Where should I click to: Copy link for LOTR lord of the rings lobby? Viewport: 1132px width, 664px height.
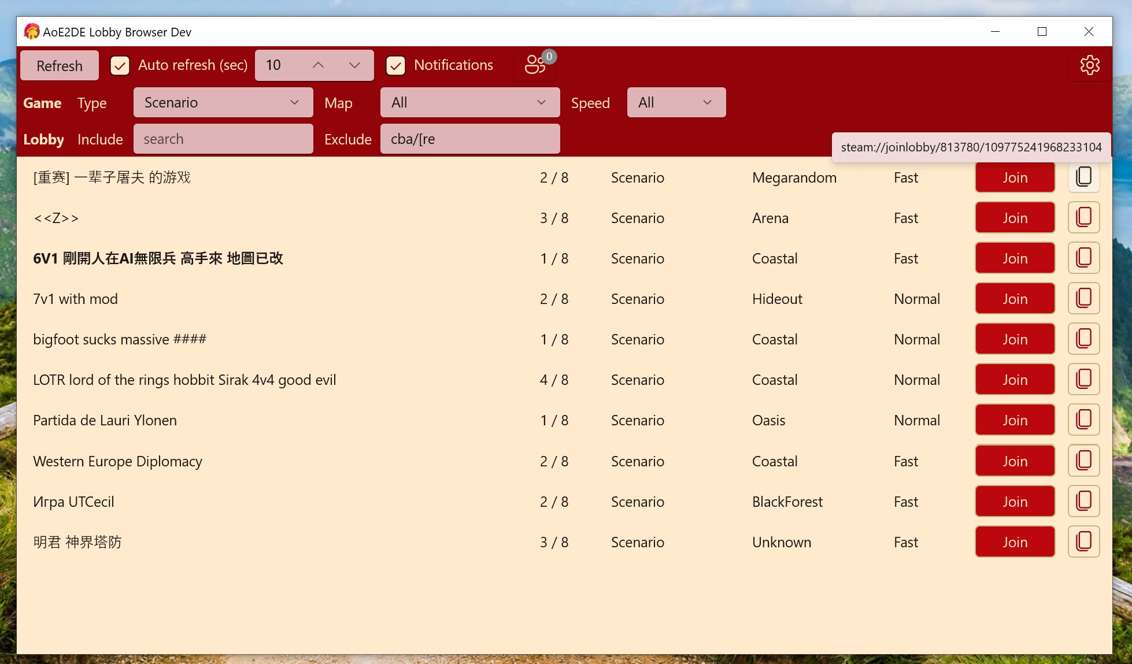pos(1083,380)
